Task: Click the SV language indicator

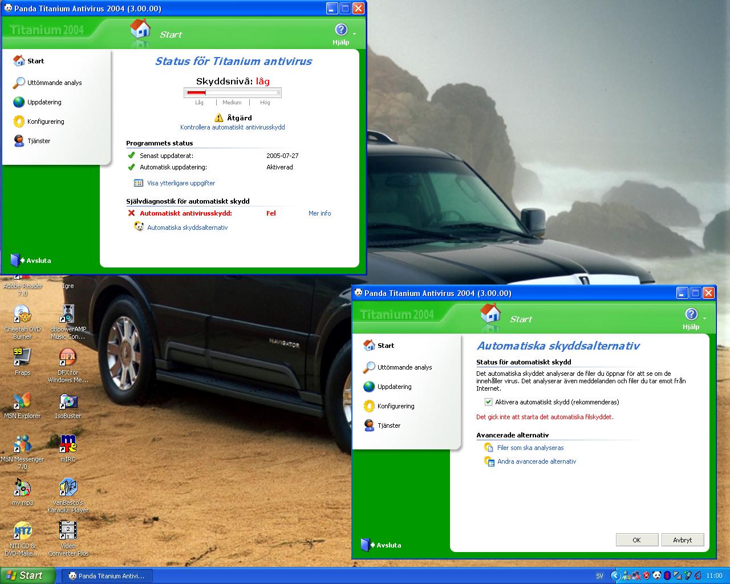Action: point(599,576)
